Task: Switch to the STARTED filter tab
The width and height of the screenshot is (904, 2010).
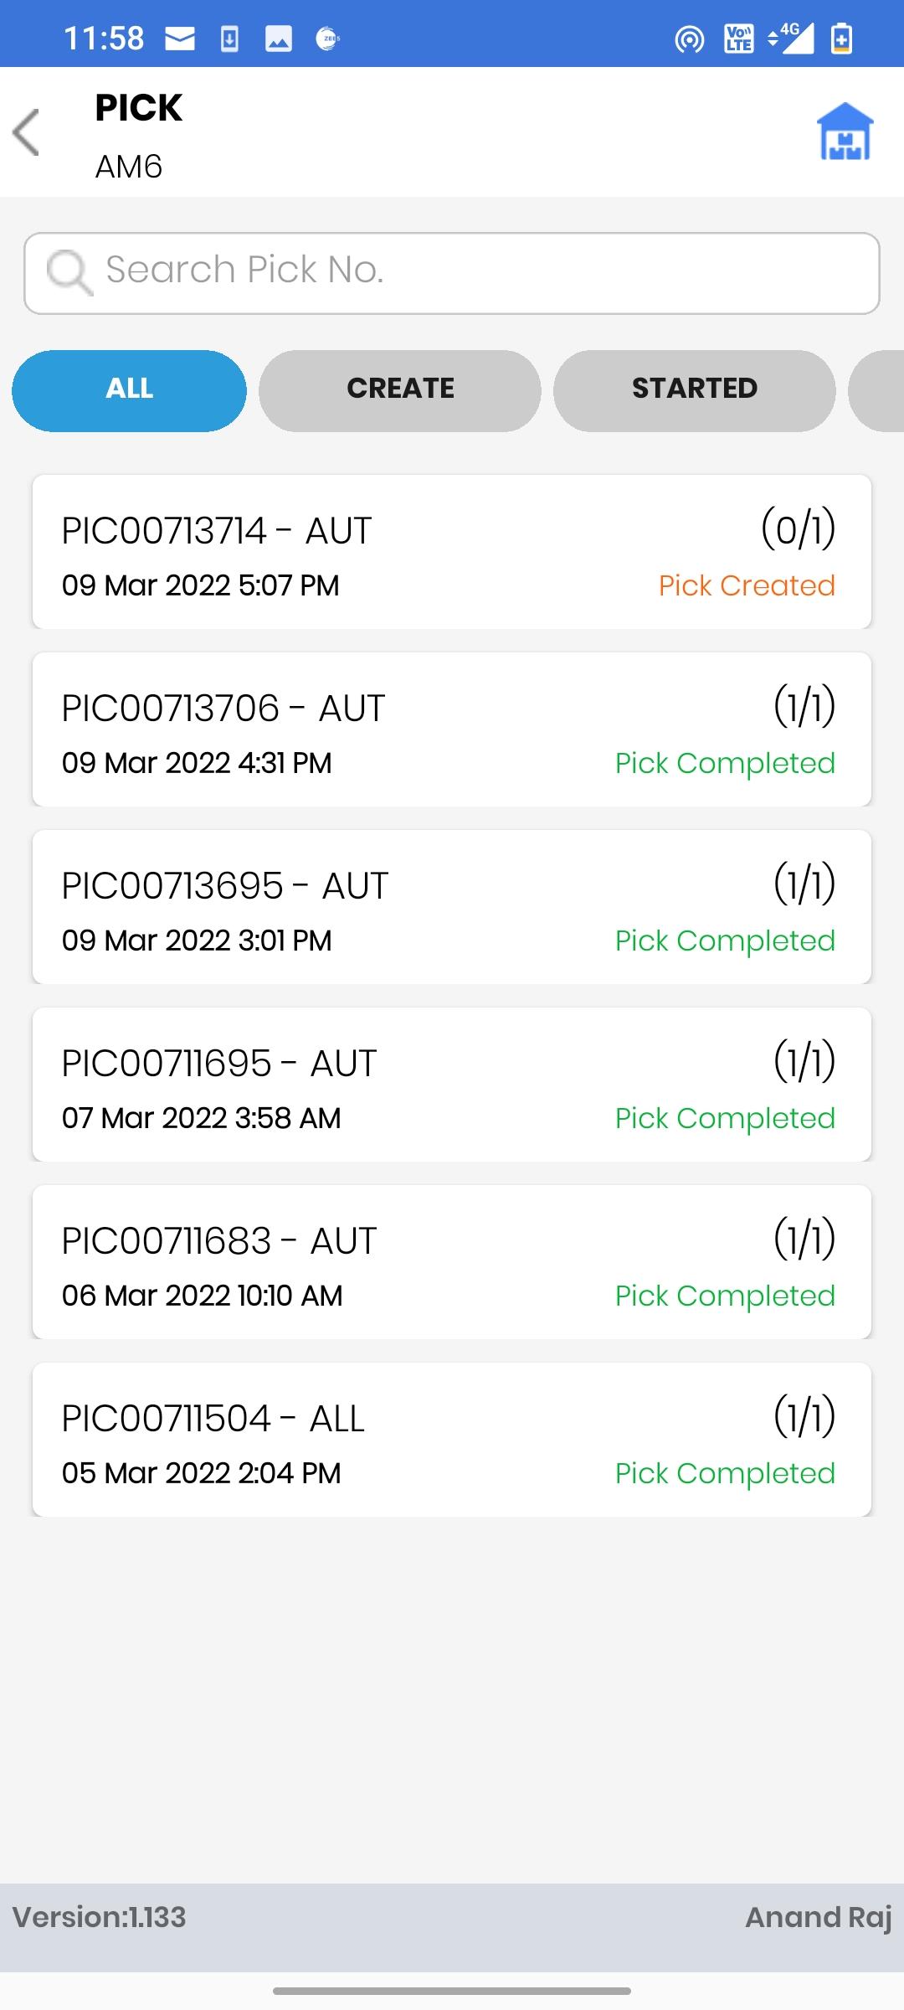Action: pos(694,390)
